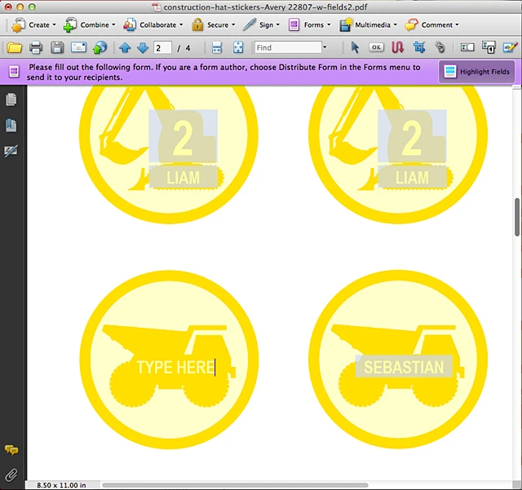522x490 pixels.
Task: Click the right sticker number 2 field
Action: click(412, 136)
